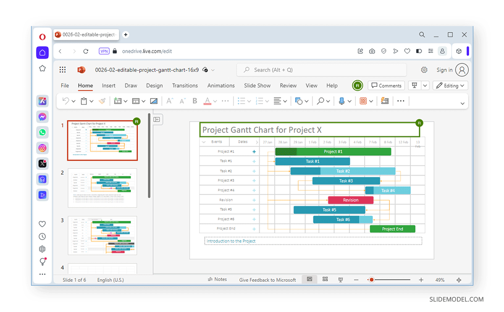
Task: Click More ribbon options ellipsis
Action: click(x=401, y=101)
